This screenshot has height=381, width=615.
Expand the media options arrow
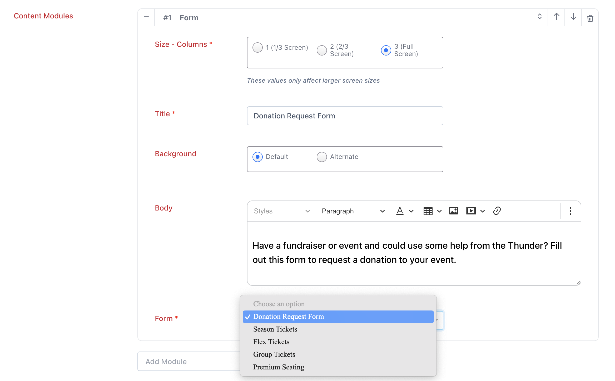click(x=482, y=211)
